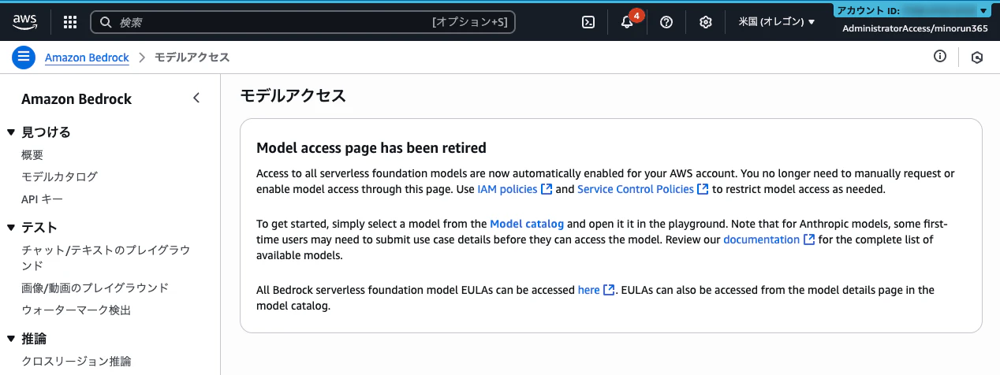The height and width of the screenshot is (375, 1000).
Task: Open API キー in the sidebar
Action: 43,199
